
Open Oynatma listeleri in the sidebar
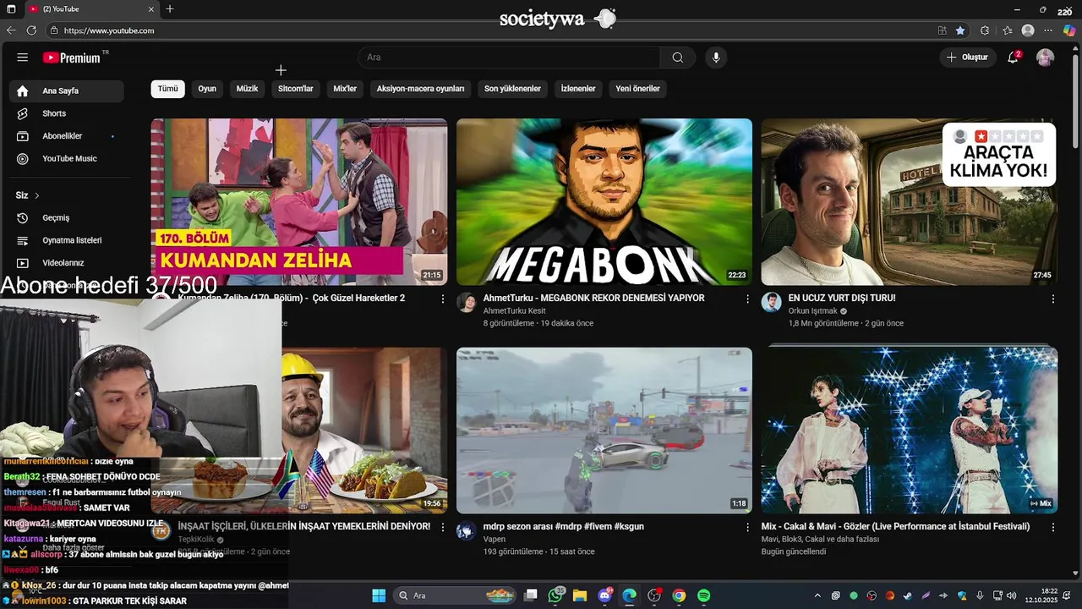click(67, 240)
